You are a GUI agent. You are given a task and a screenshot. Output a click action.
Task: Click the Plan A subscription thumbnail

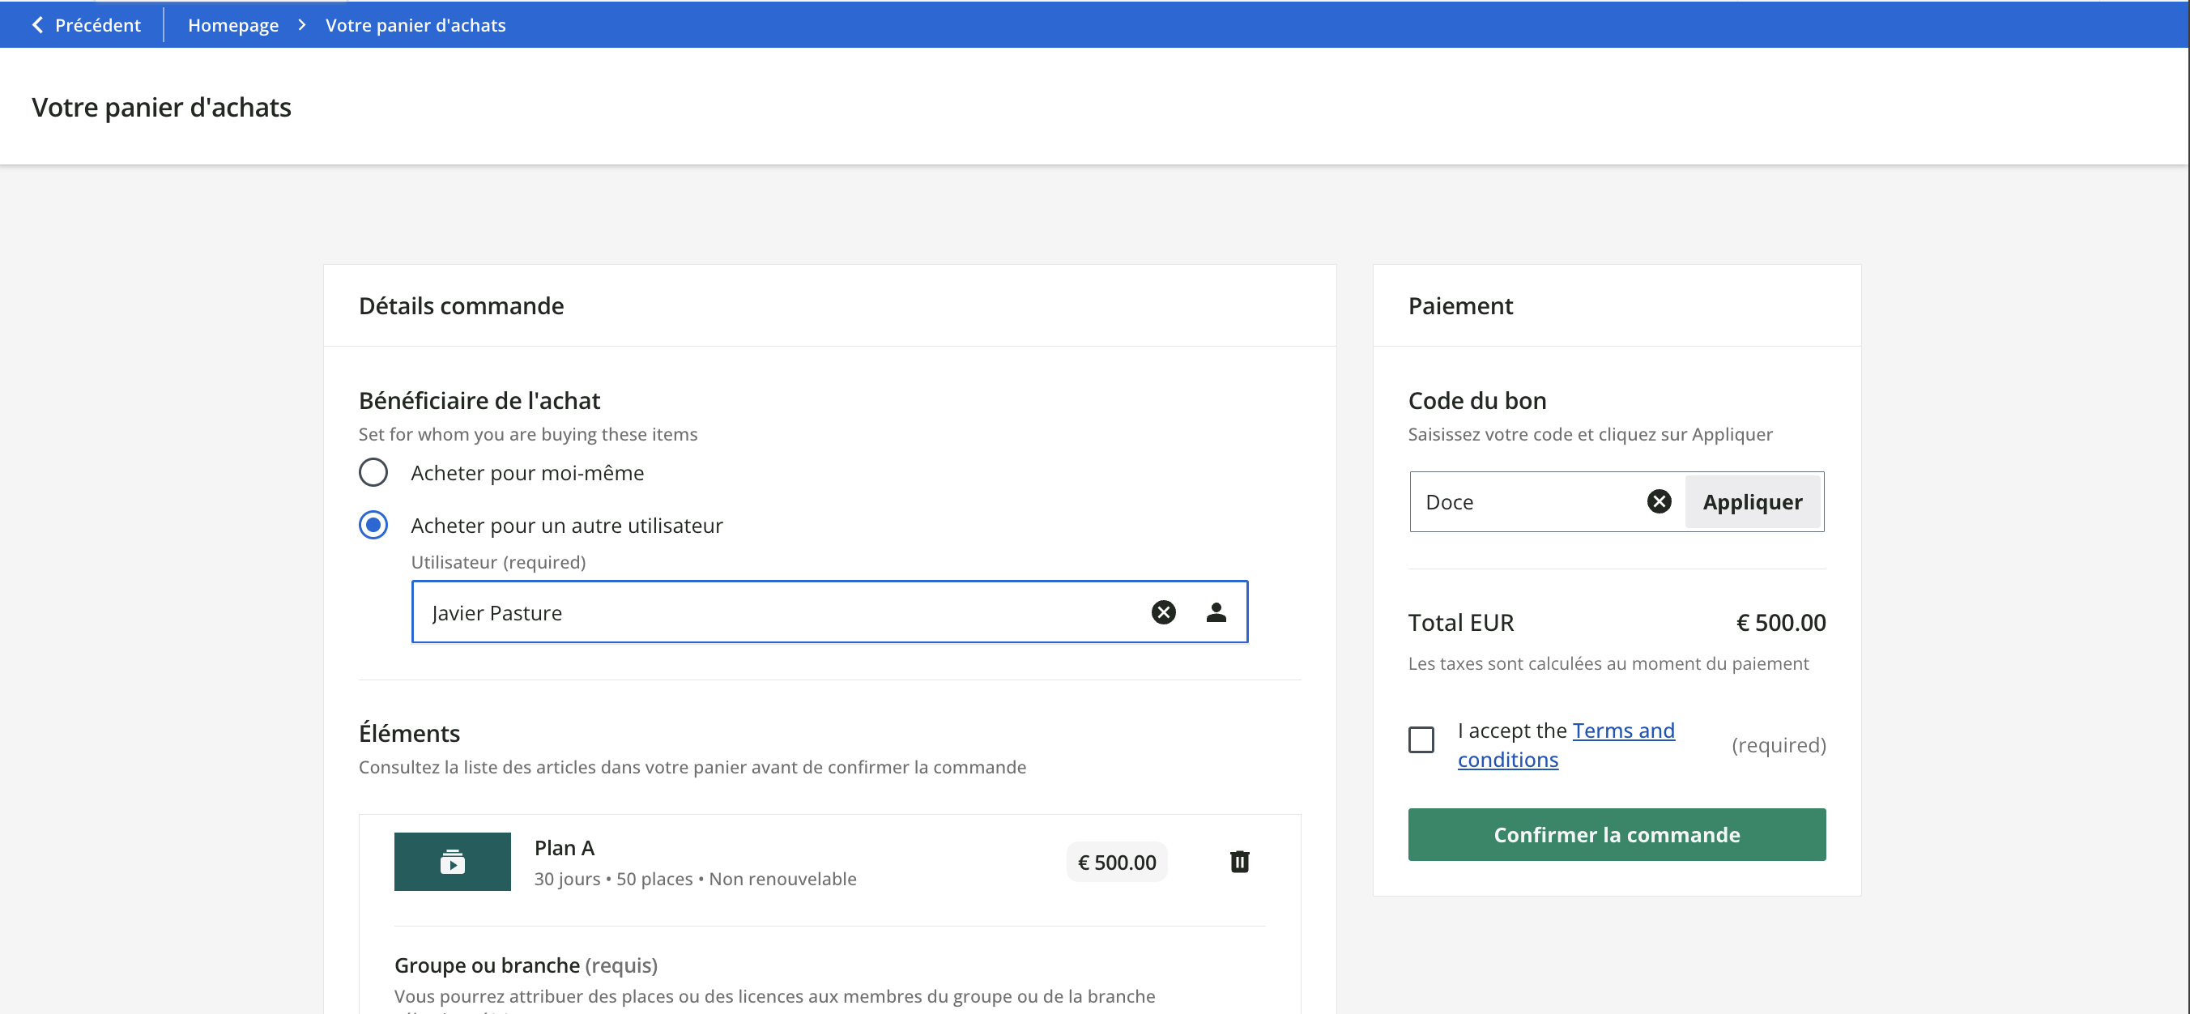click(452, 861)
